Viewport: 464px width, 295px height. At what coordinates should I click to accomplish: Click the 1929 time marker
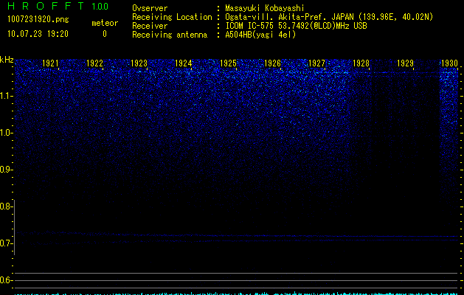(405, 63)
